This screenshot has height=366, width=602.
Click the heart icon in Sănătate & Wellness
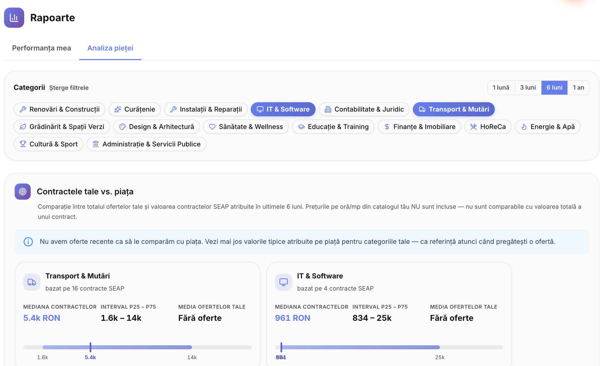tap(212, 127)
